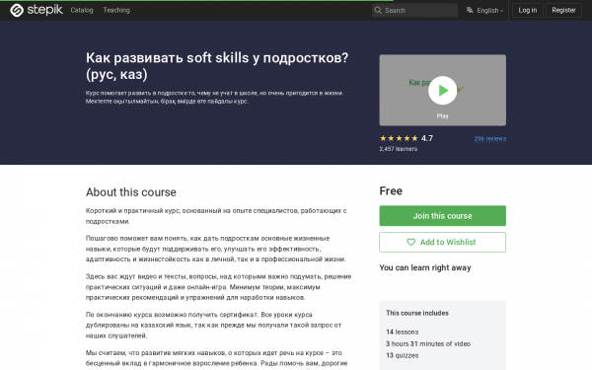Screen dimensions: 592x370
Task: Click the 14 lessons entry
Action: [x=403, y=332]
